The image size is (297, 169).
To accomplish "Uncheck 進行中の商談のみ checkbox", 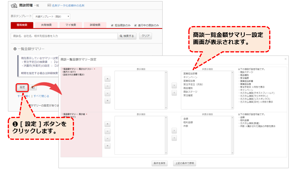I will [x=135, y=25].
